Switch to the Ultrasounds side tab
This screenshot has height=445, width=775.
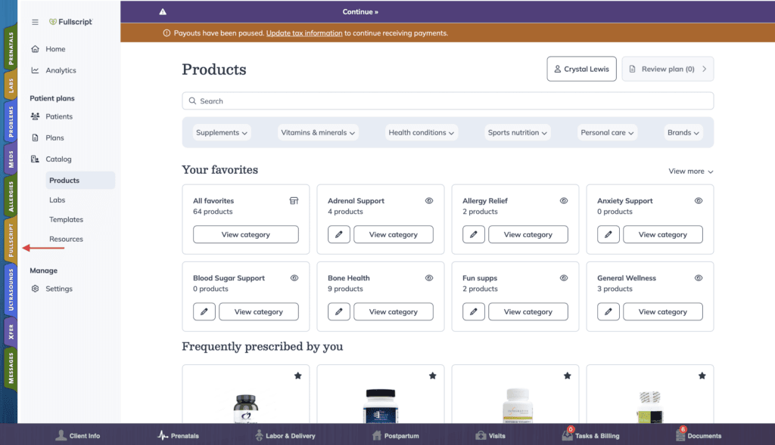click(11, 289)
